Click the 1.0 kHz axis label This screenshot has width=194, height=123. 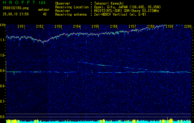coord(3,56)
